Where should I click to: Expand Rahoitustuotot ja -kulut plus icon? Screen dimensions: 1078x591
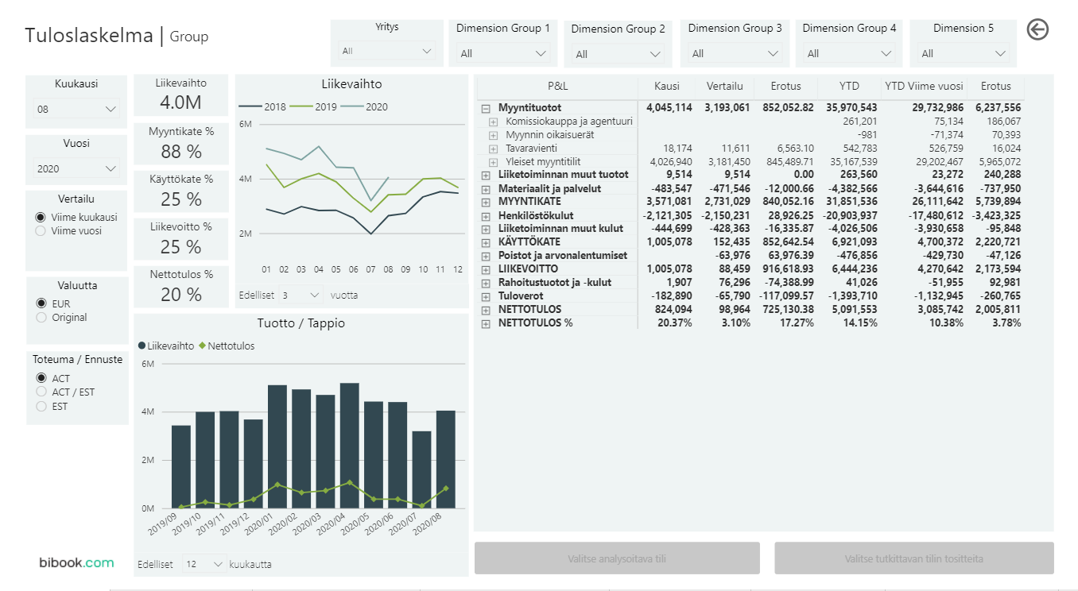[485, 283]
